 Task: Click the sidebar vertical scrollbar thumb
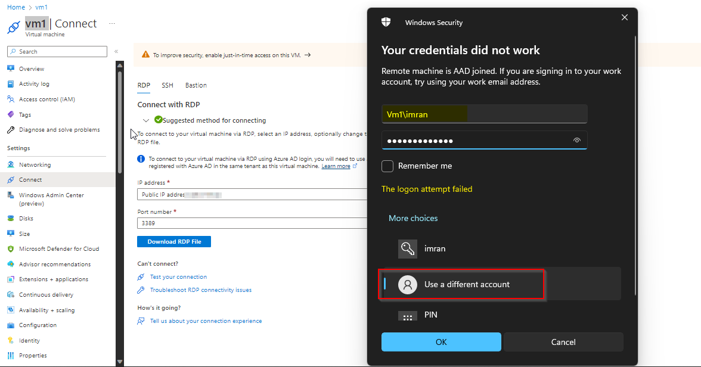coord(120,122)
